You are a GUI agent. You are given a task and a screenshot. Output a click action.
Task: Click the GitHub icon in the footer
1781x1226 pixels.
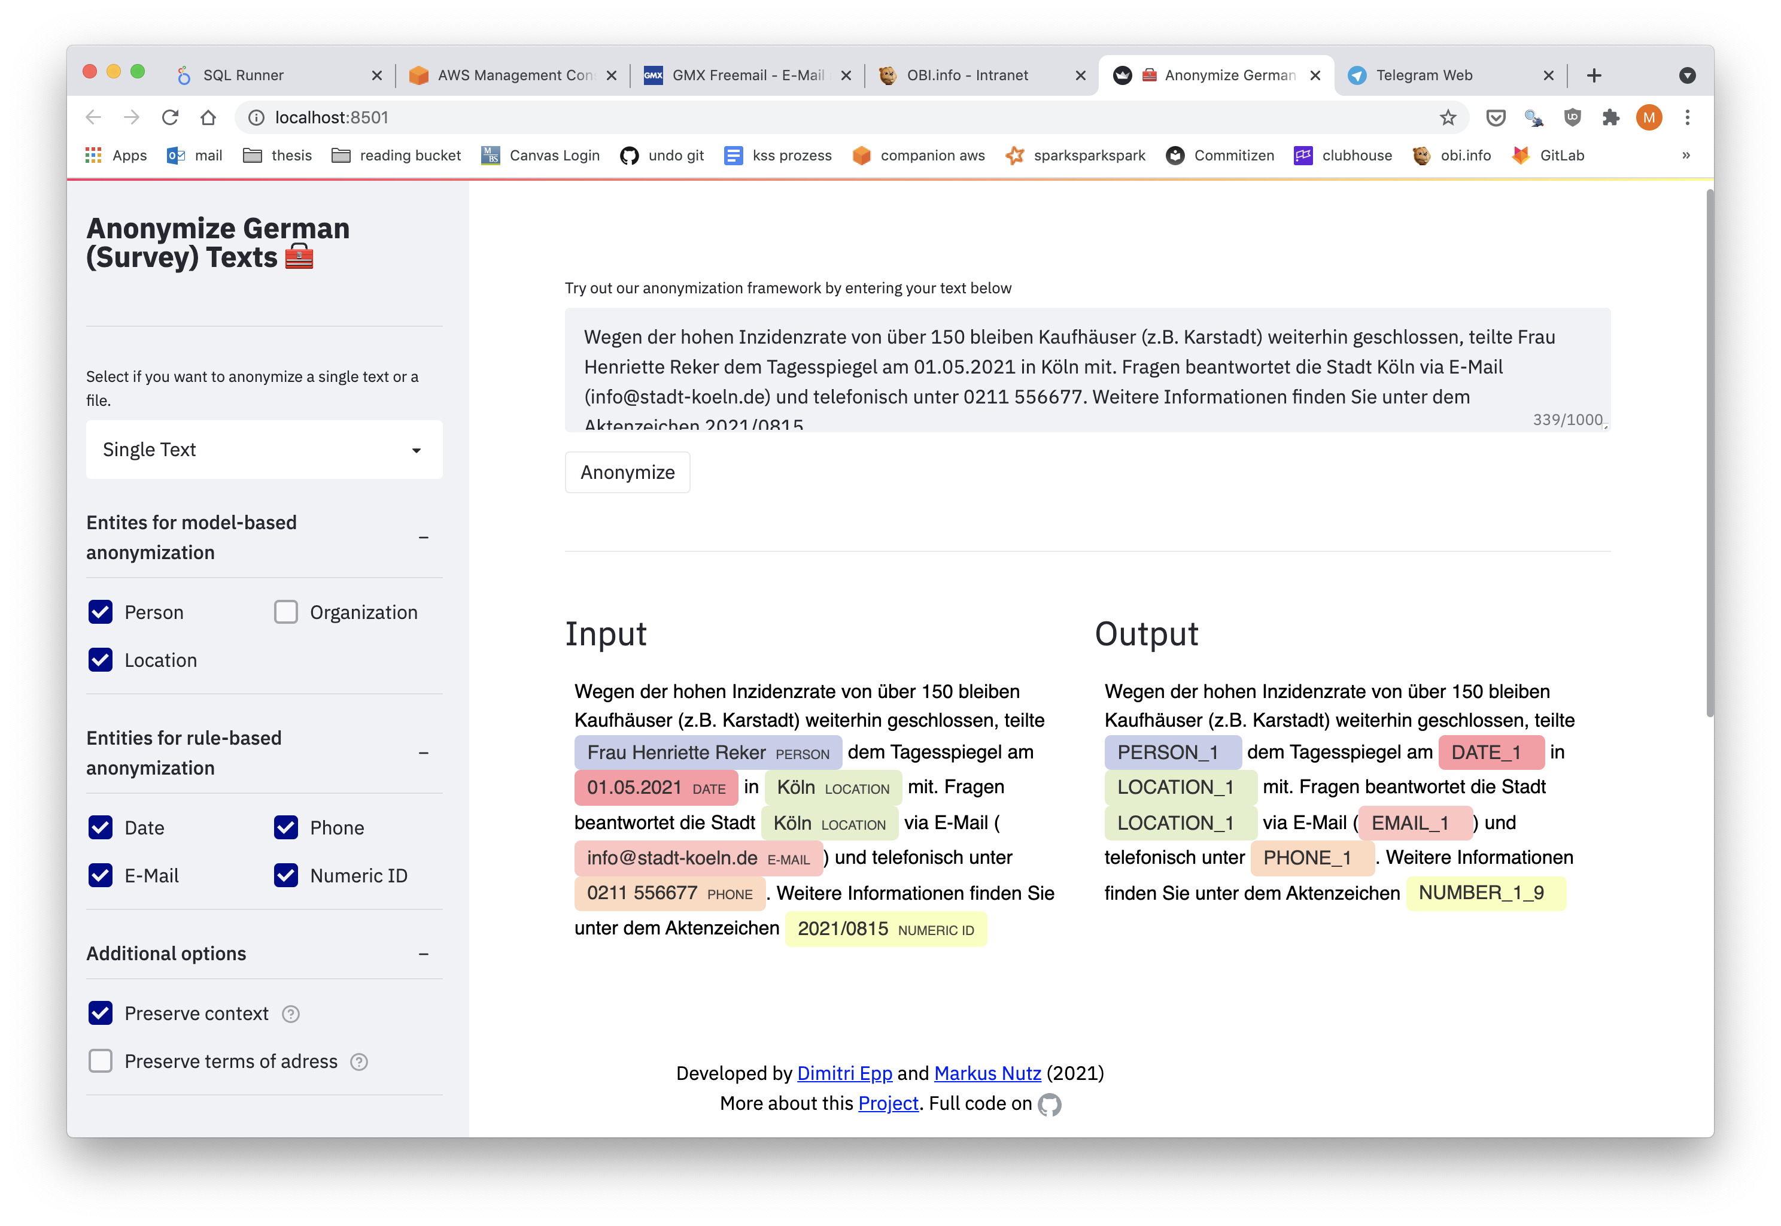click(x=1049, y=1104)
